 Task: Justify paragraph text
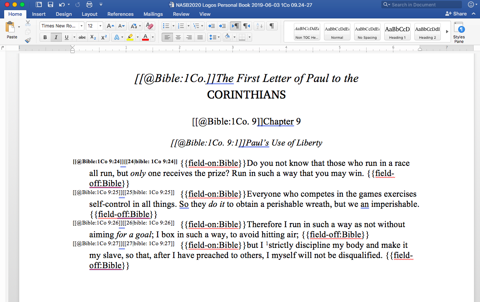click(200, 37)
